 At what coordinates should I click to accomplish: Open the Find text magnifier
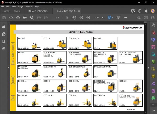click(x=32, y=18)
